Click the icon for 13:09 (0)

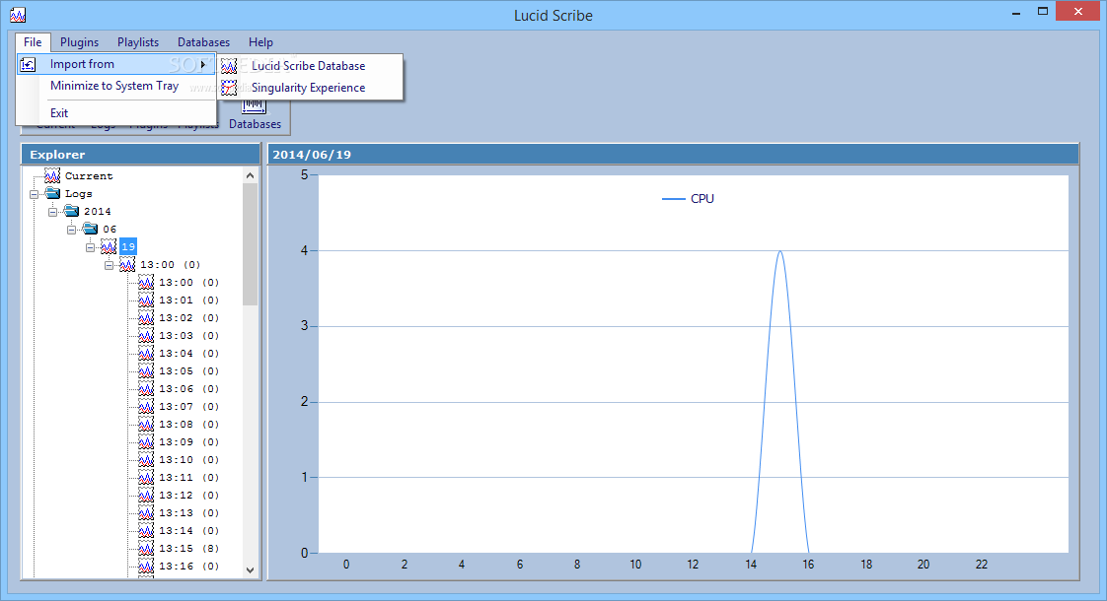pyautogui.click(x=146, y=441)
